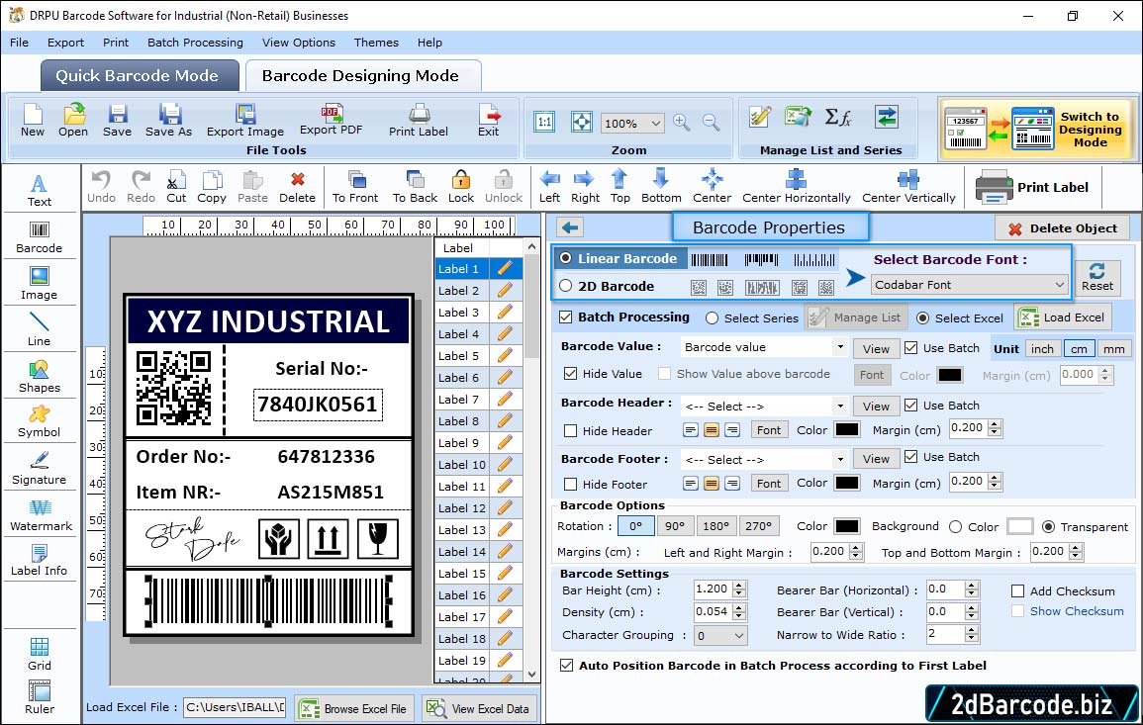The height and width of the screenshot is (725, 1143).
Task: Exit the application via toolbar
Action: click(x=489, y=121)
